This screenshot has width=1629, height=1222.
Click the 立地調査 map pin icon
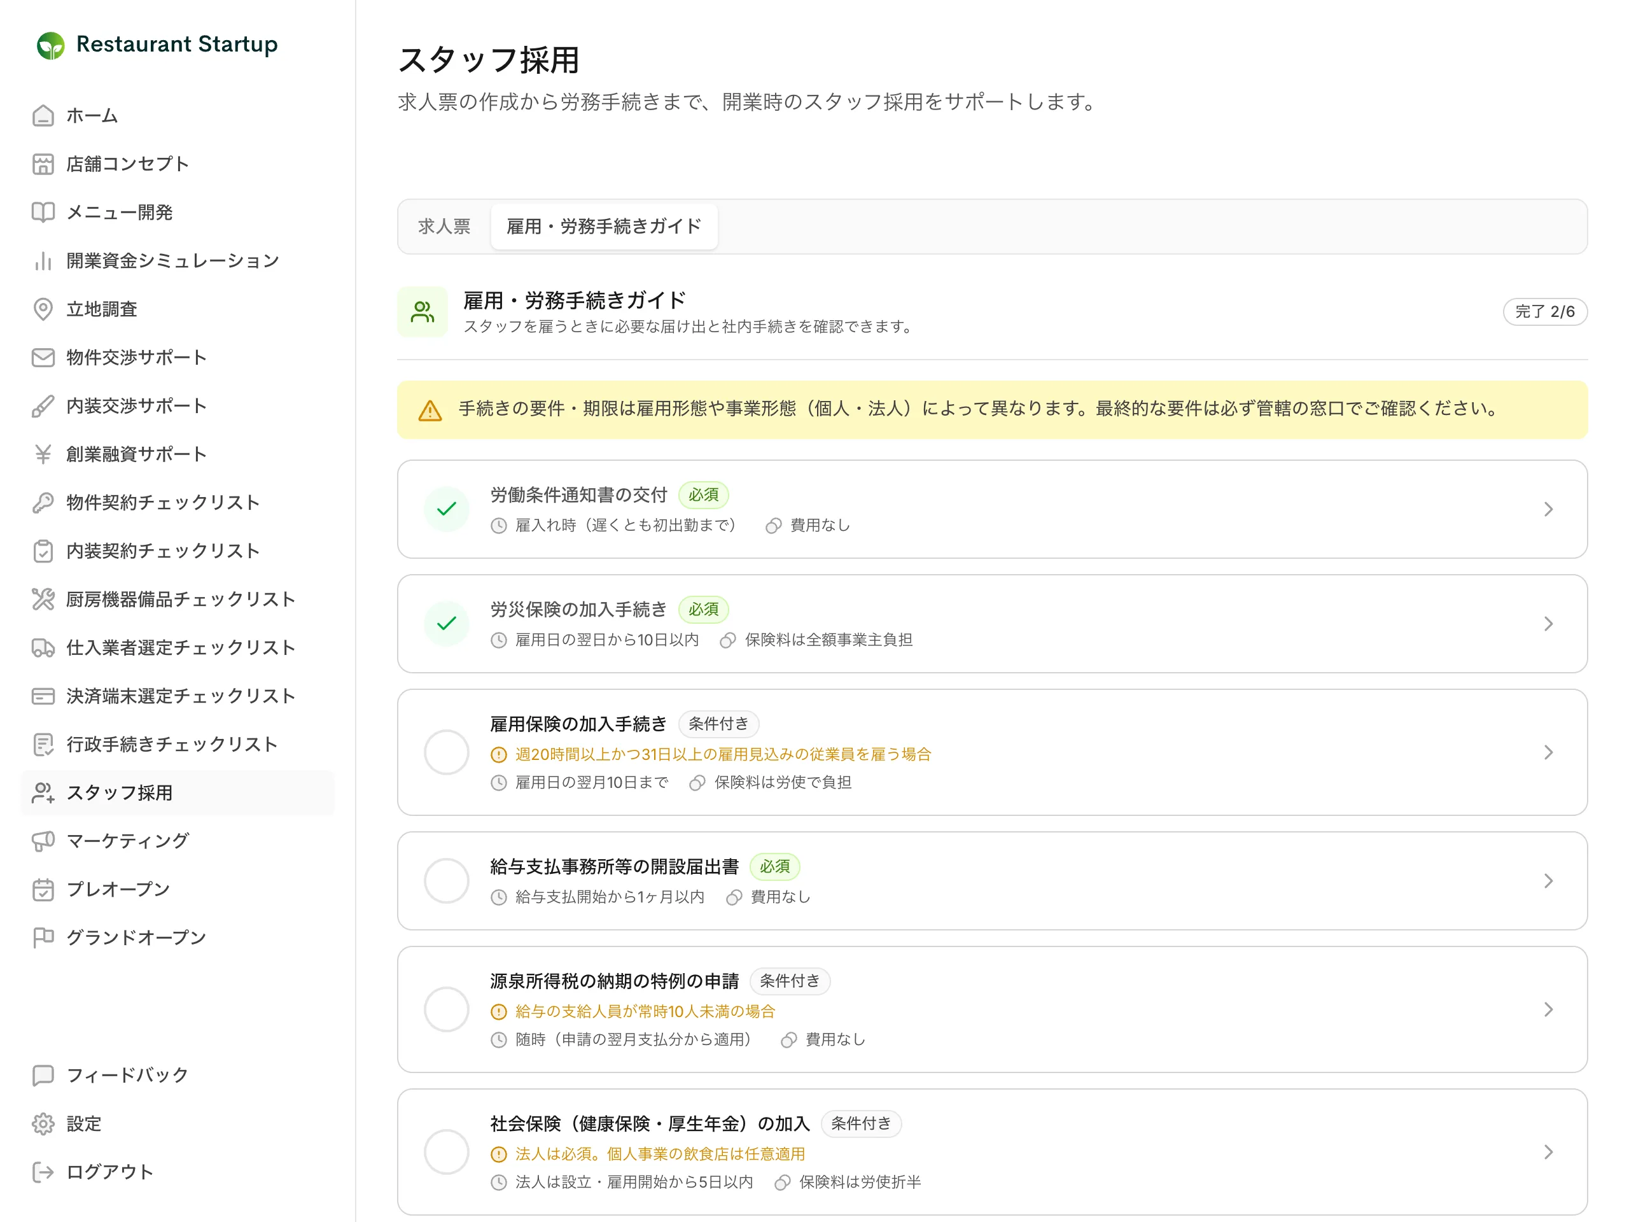pyautogui.click(x=43, y=309)
